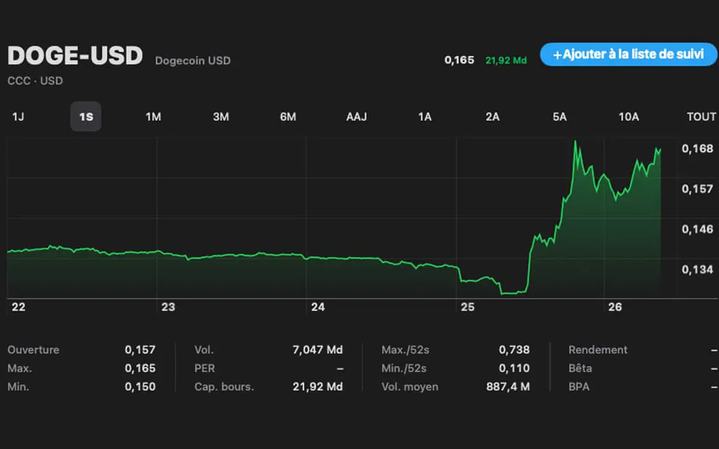Viewport: 719px width, 449px height.
Task: Click the 'Cap. bours.' label
Action: pyautogui.click(x=224, y=387)
